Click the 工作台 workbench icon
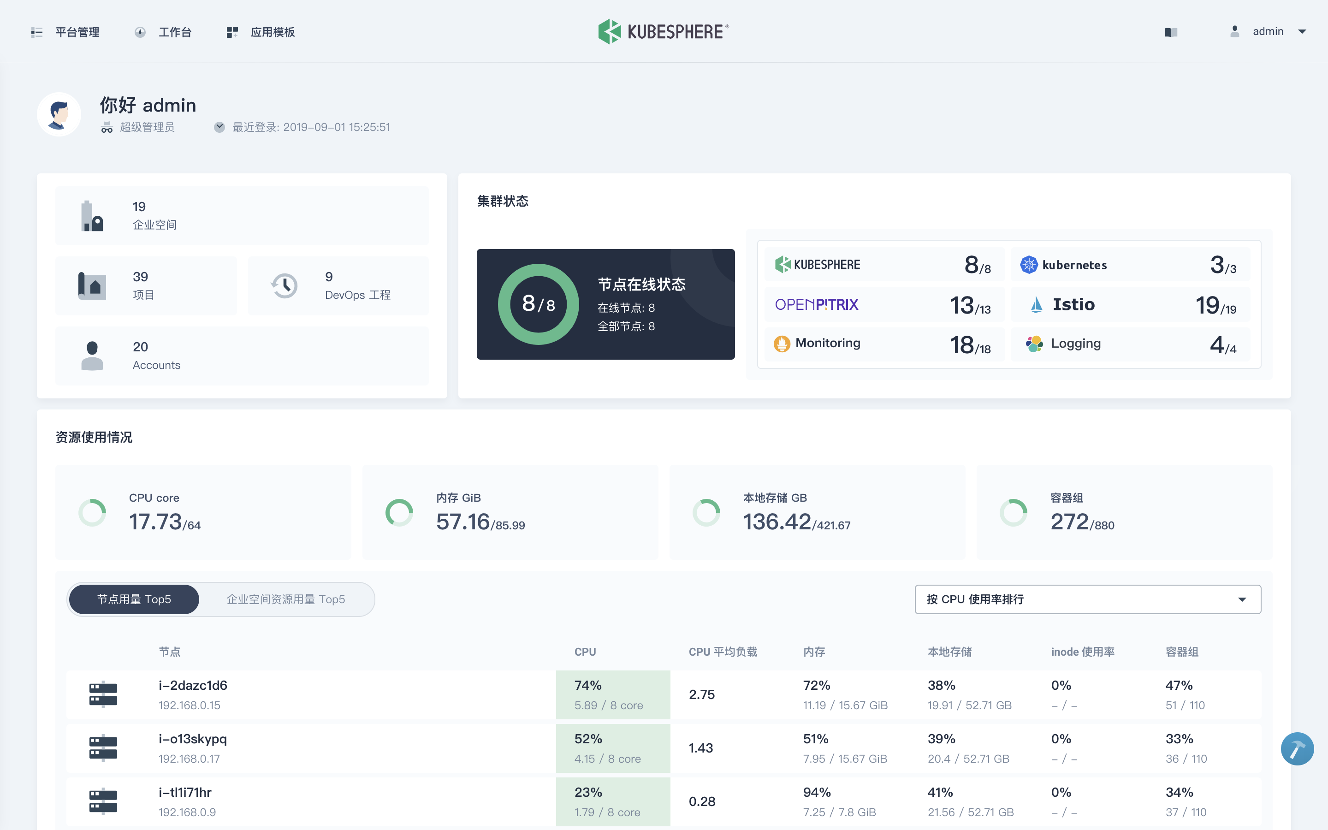 tap(142, 31)
